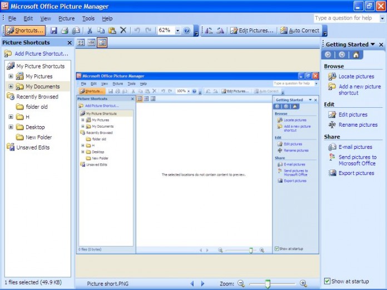The height and width of the screenshot is (290, 387).
Task: Click the Auto Correct button
Action: click(x=300, y=31)
